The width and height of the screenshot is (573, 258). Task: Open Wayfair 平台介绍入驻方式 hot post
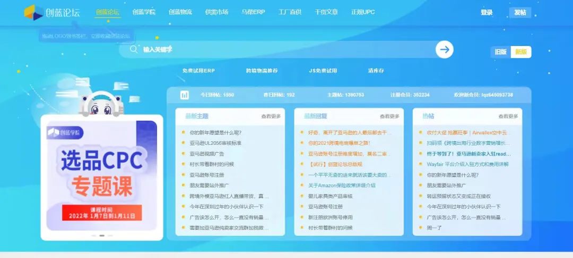click(x=467, y=164)
